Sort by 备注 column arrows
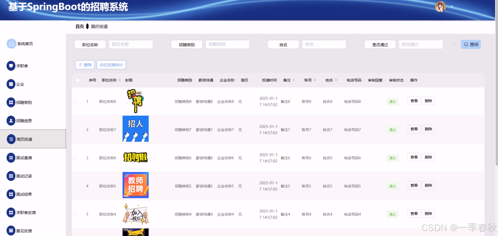Image resolution: width=498 pixels, height=236 pixels. [x=294, y=80]
